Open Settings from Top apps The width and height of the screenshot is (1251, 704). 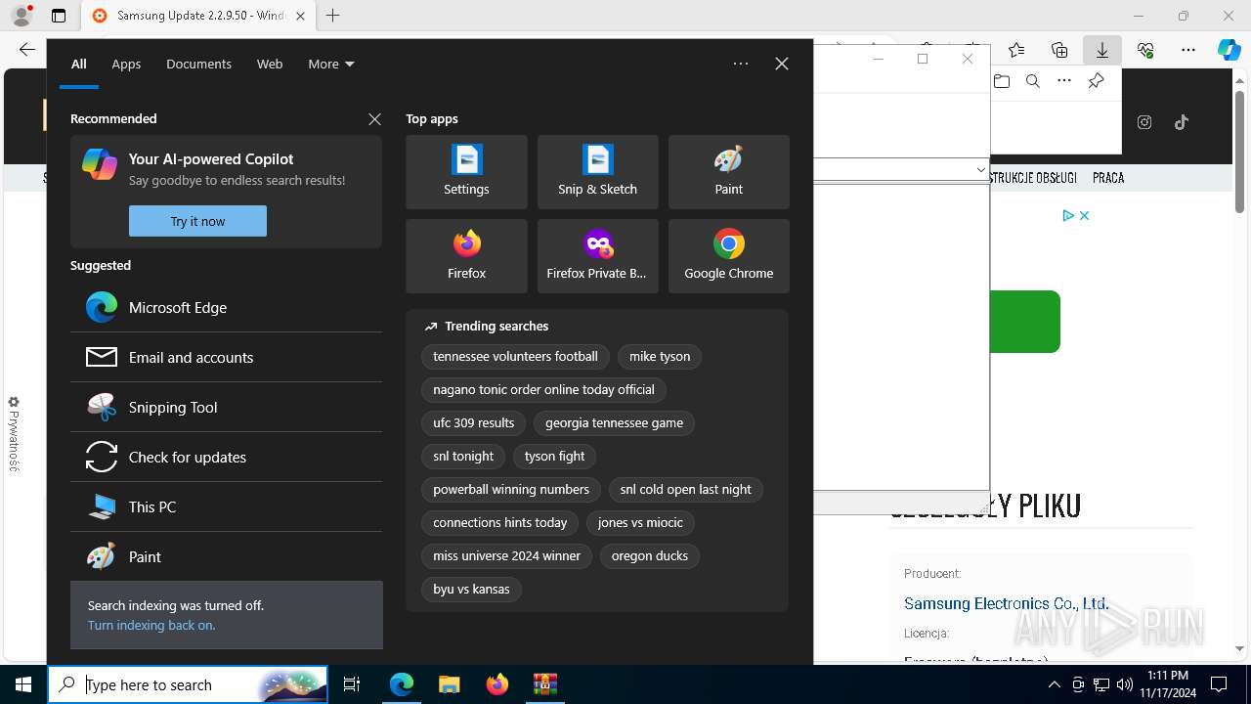click(466, 172)
